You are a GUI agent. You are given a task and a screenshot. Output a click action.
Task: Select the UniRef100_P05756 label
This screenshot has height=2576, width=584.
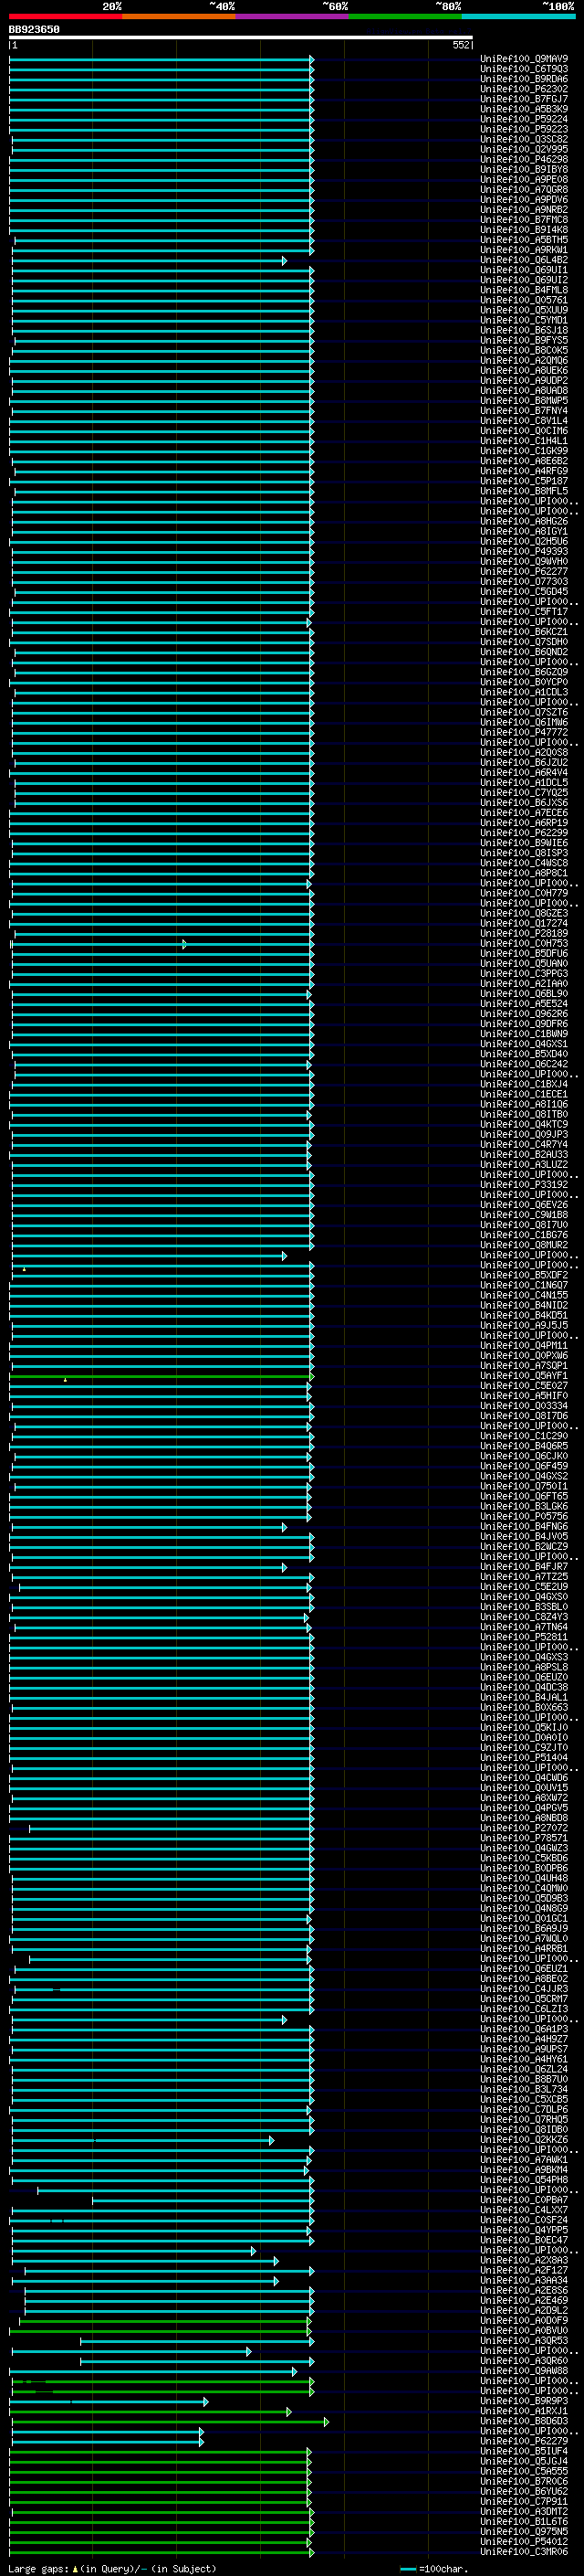[x=524, y=1516]
